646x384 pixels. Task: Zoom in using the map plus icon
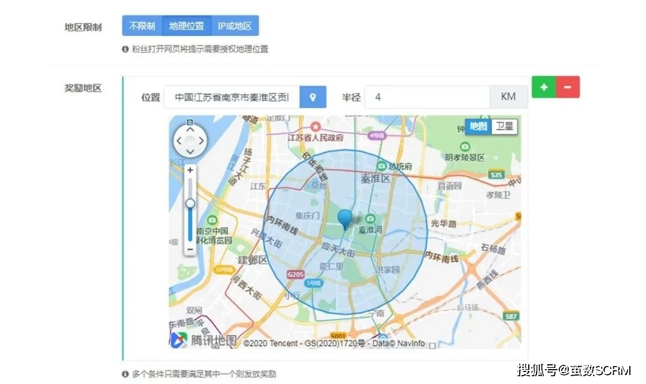[x=190, y=170]
